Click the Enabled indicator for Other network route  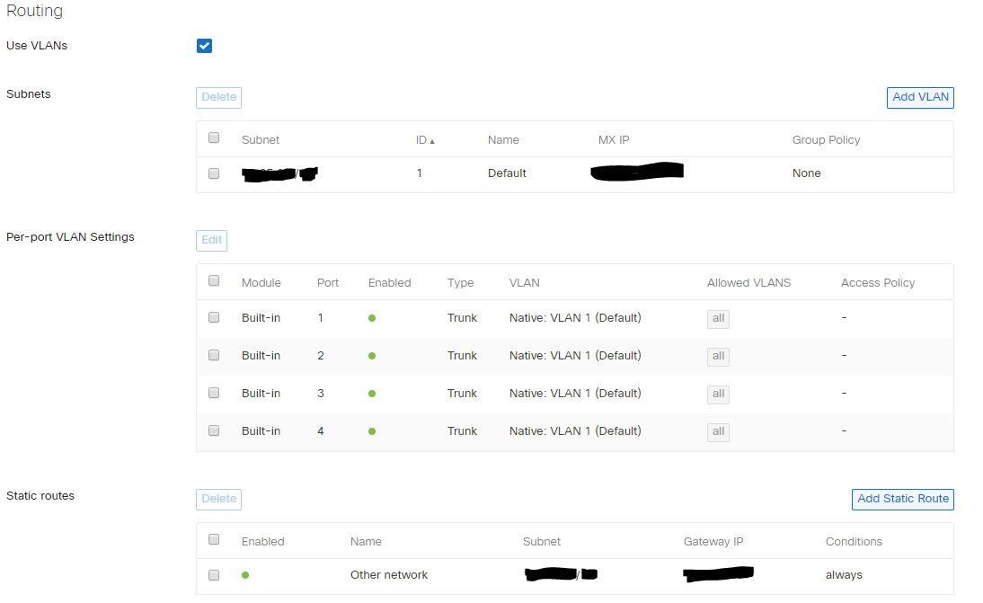point(245,574)
